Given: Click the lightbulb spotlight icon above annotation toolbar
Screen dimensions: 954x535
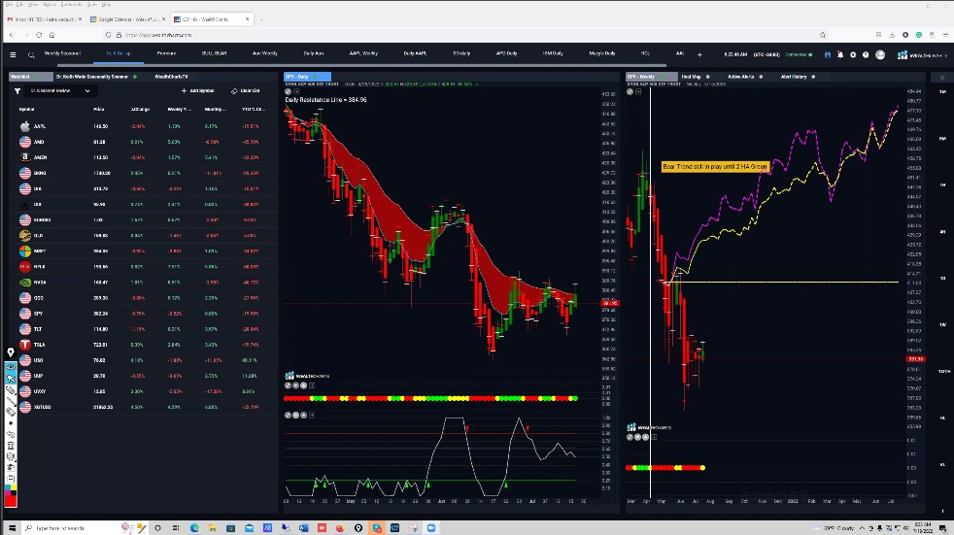Looking at the screenshot, I should (x=11, y=352).
